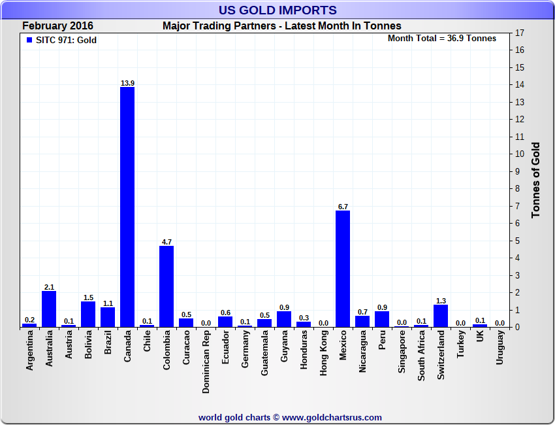Select the Dominican Rep axis label
Viewport: 555px width, 425px height.
click(206, 362)
